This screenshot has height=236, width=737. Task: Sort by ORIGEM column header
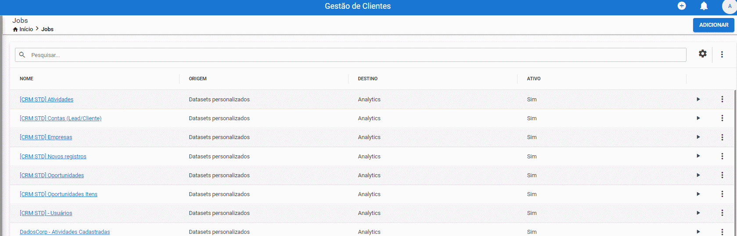point(198,79)
